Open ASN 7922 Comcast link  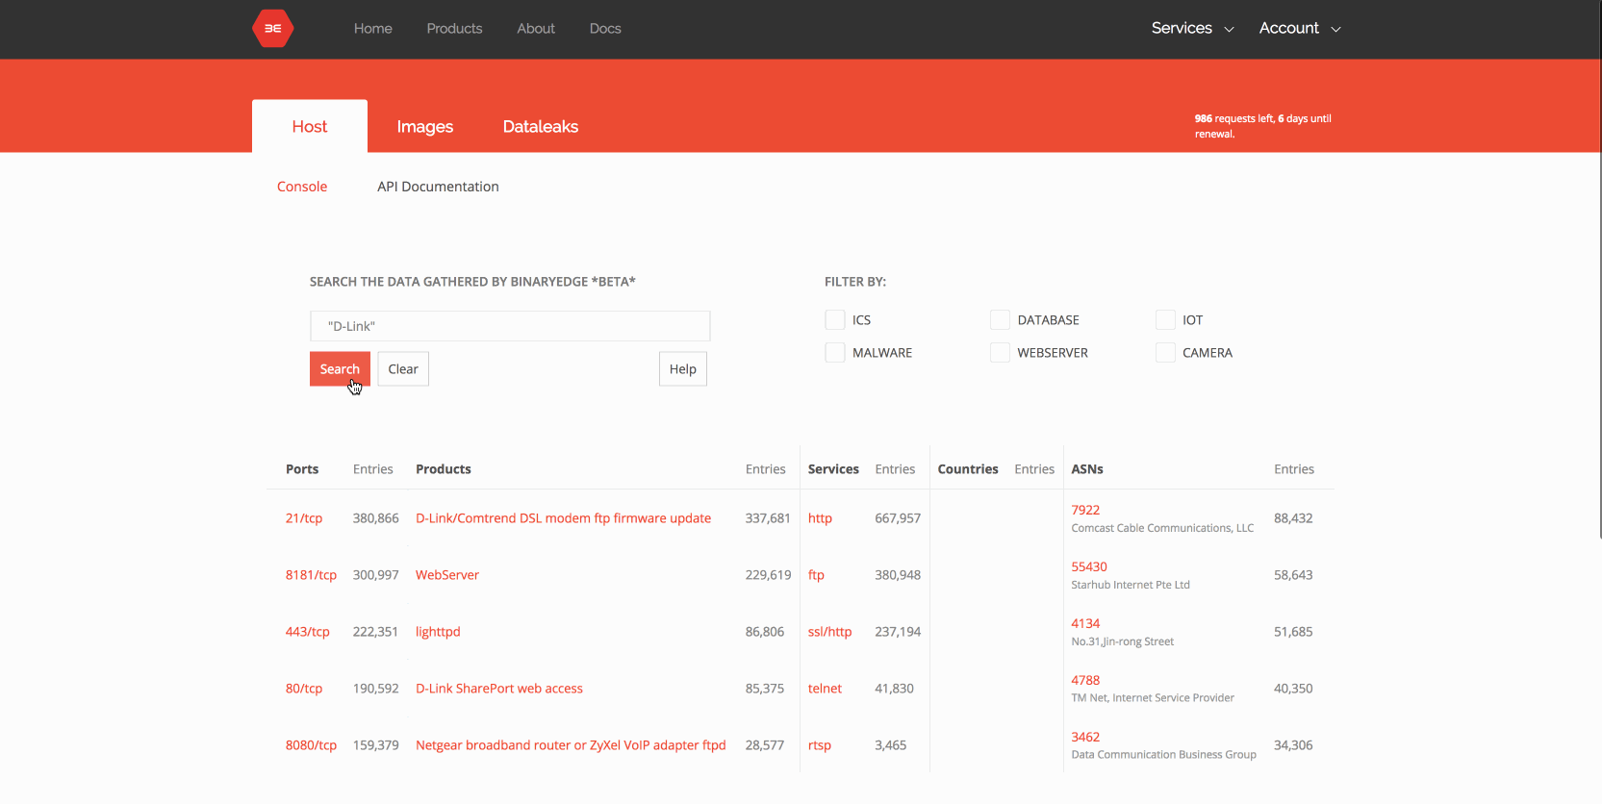coord(1085,511)
